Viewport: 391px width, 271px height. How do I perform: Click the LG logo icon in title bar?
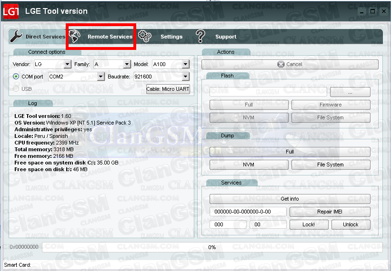11,11
